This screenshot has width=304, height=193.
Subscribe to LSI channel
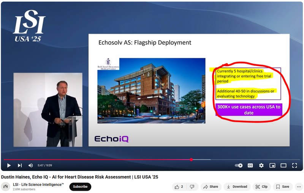80,187
